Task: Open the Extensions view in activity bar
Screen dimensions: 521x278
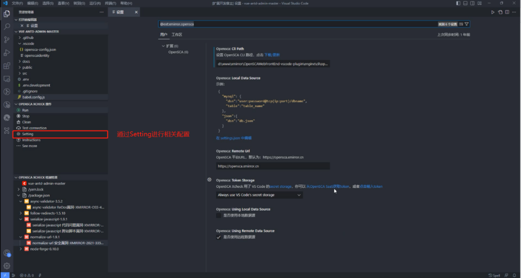Action: (7, 66)
